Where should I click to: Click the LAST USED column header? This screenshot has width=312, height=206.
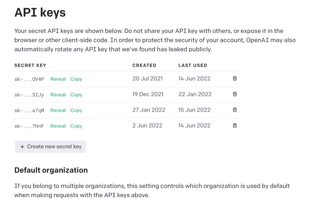click(x=193, y=65)
